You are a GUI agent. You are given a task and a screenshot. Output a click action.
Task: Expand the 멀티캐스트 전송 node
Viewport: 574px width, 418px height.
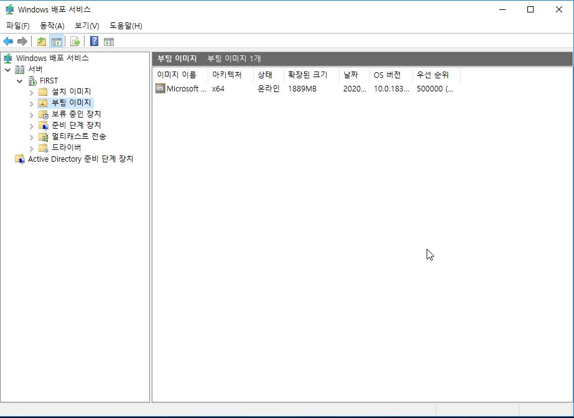pos(32,137)
